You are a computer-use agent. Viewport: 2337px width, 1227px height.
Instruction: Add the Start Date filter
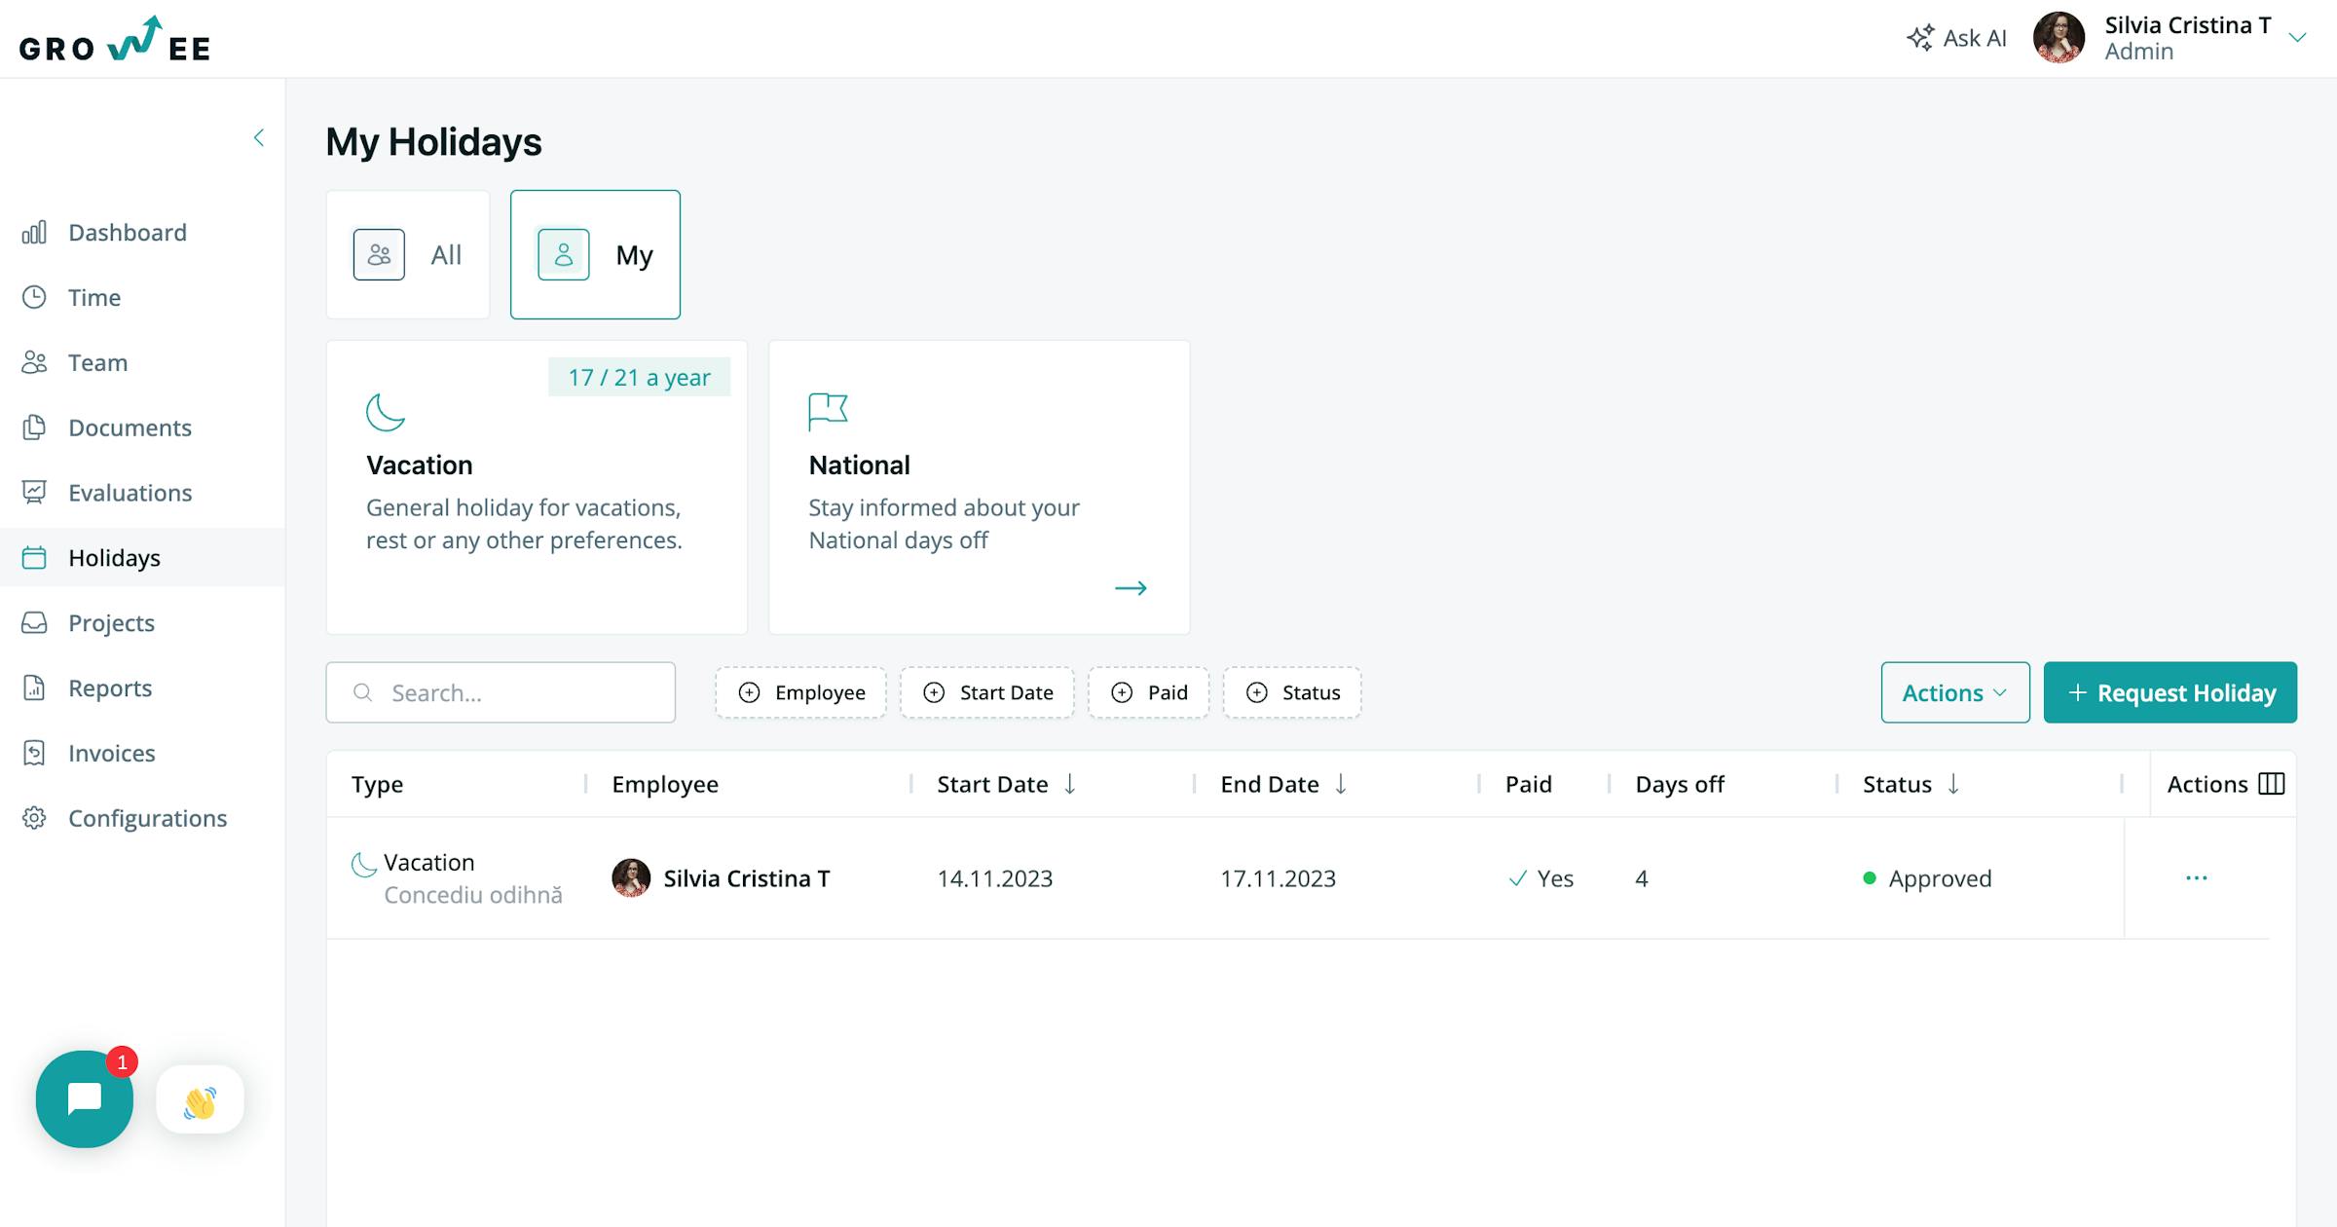(x=986, y=692)
